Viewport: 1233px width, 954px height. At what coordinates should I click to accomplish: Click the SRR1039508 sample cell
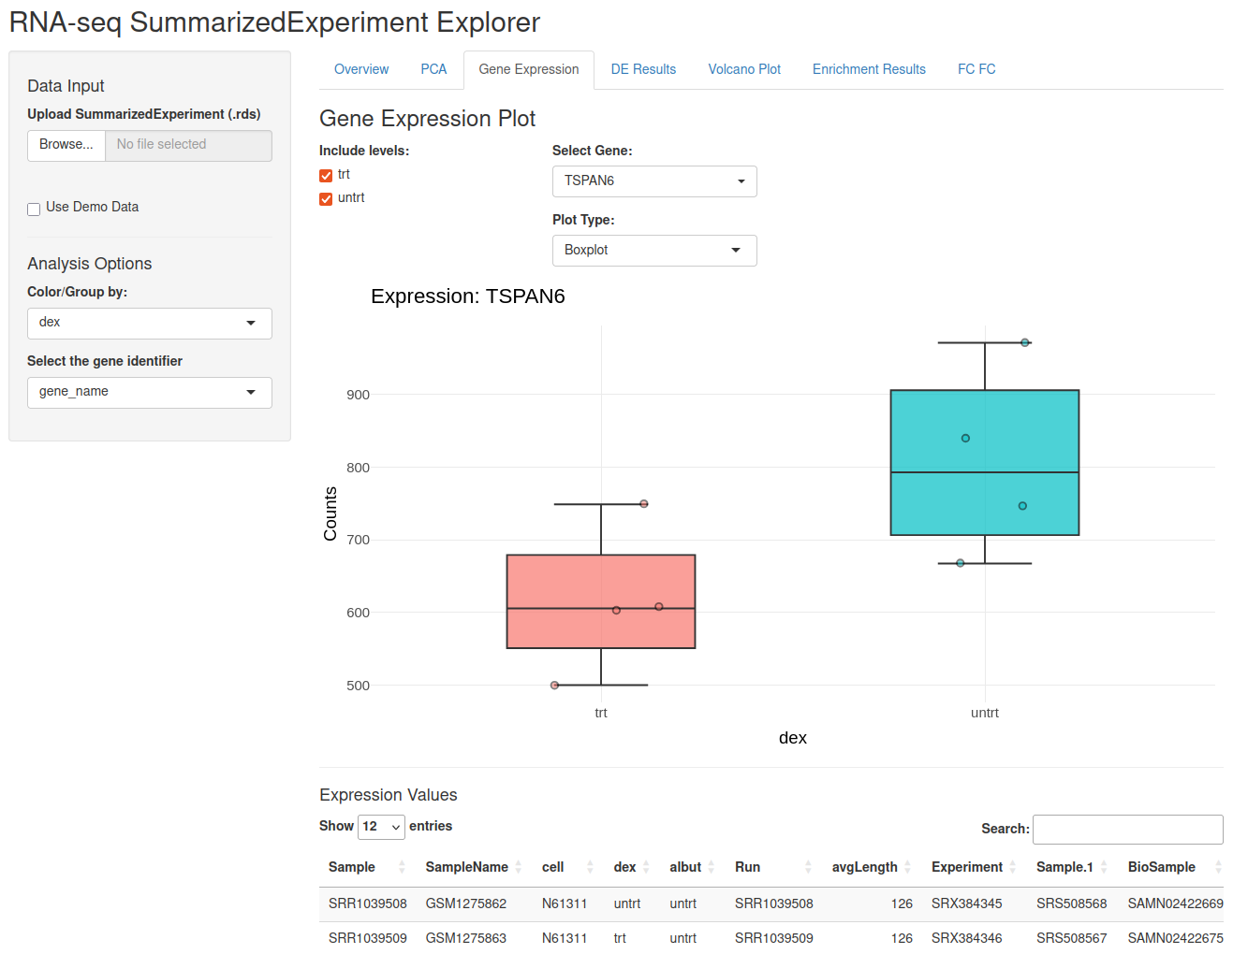pyautogui.click(x=368, y=903)
